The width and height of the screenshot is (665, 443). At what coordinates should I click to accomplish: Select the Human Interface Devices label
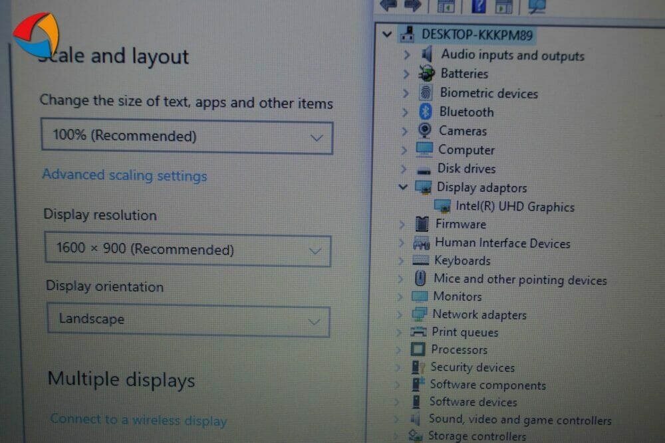pyautogui.click(x=503, y=242)
